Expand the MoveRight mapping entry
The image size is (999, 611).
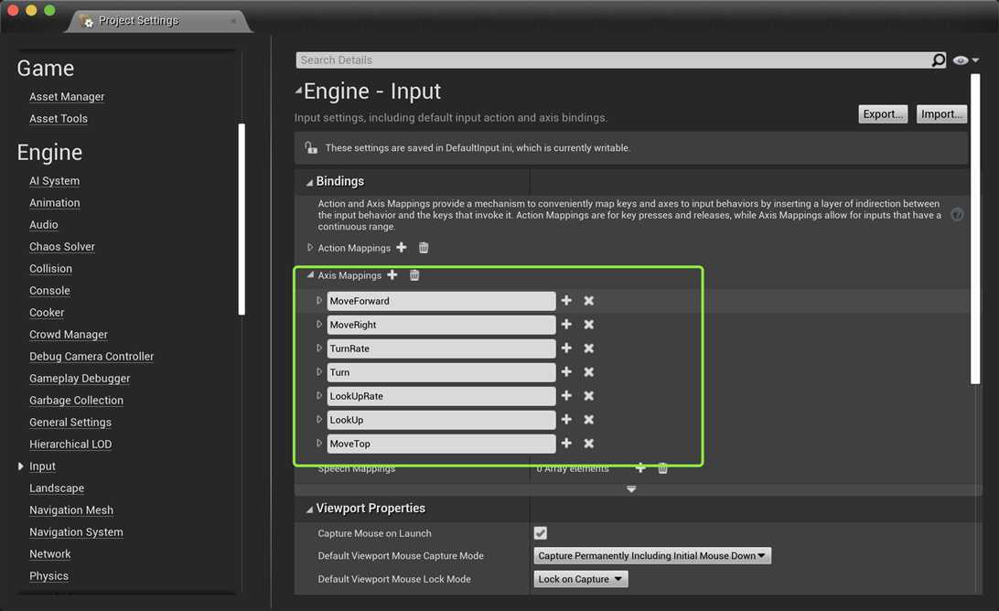pos(319,325)
